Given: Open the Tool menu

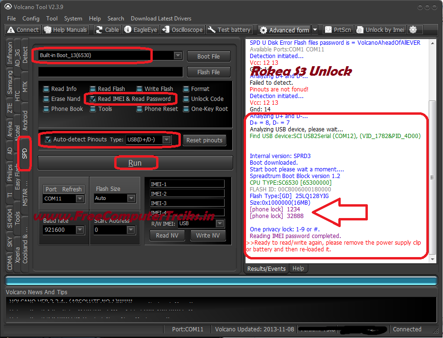Looking at the screenshot, I should (52, 19).
